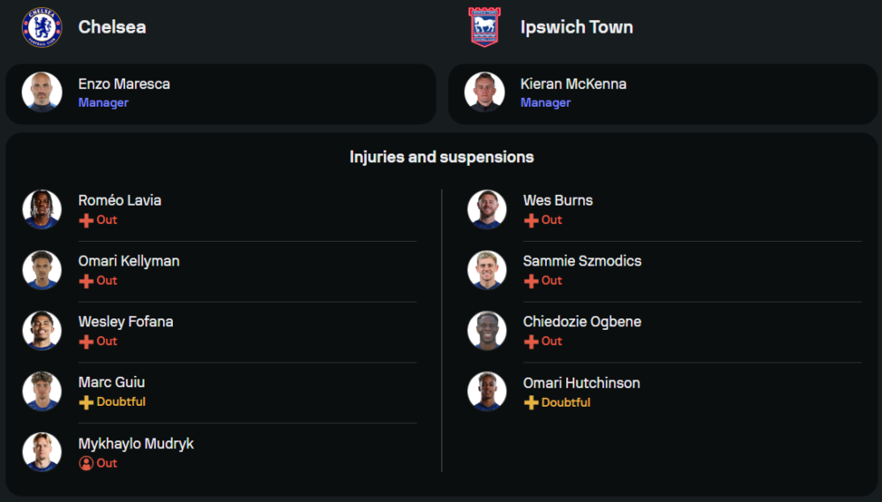Image resolution: width=882 pixels, height=502 pixels.
Task: Click the Chelsea club crest icon
Action: click(41, 26)
